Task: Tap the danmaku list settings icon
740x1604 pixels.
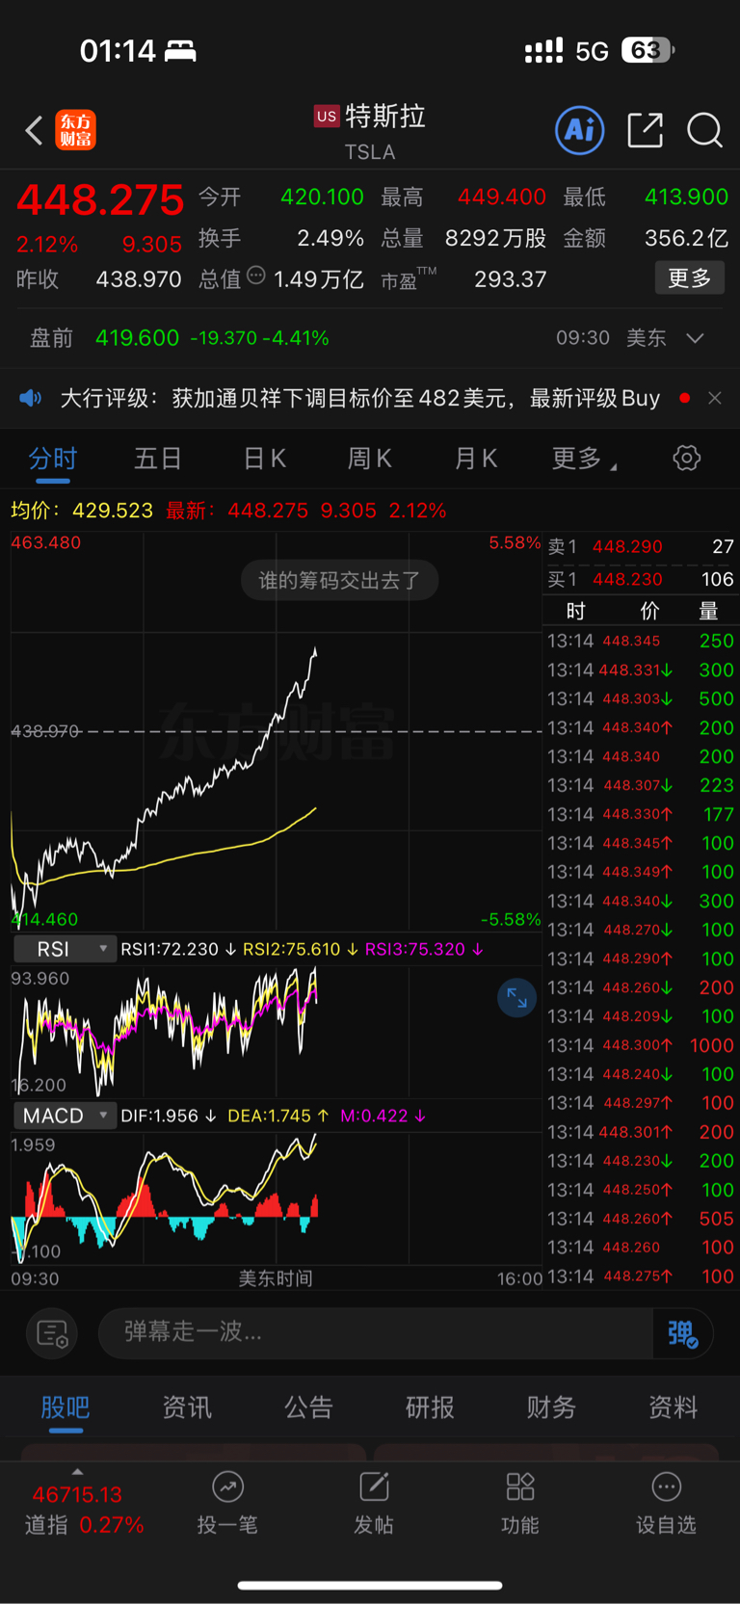Action: click(x=52, y=1333)
